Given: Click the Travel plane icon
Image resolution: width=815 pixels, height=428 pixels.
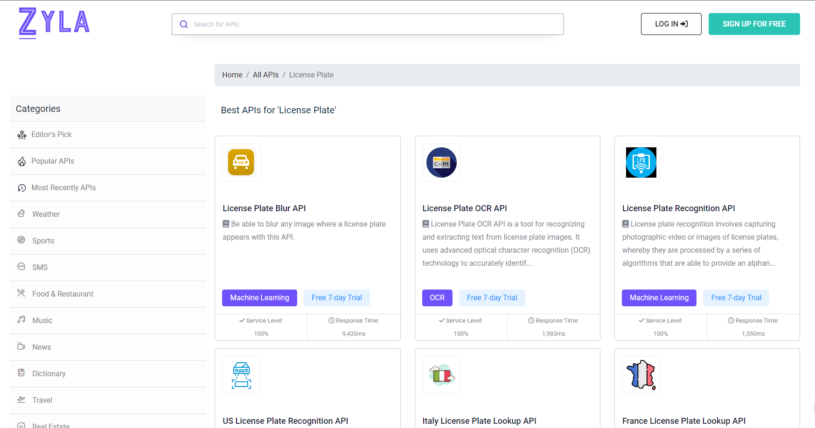Looking at the screenshot, I should [21, 399].
